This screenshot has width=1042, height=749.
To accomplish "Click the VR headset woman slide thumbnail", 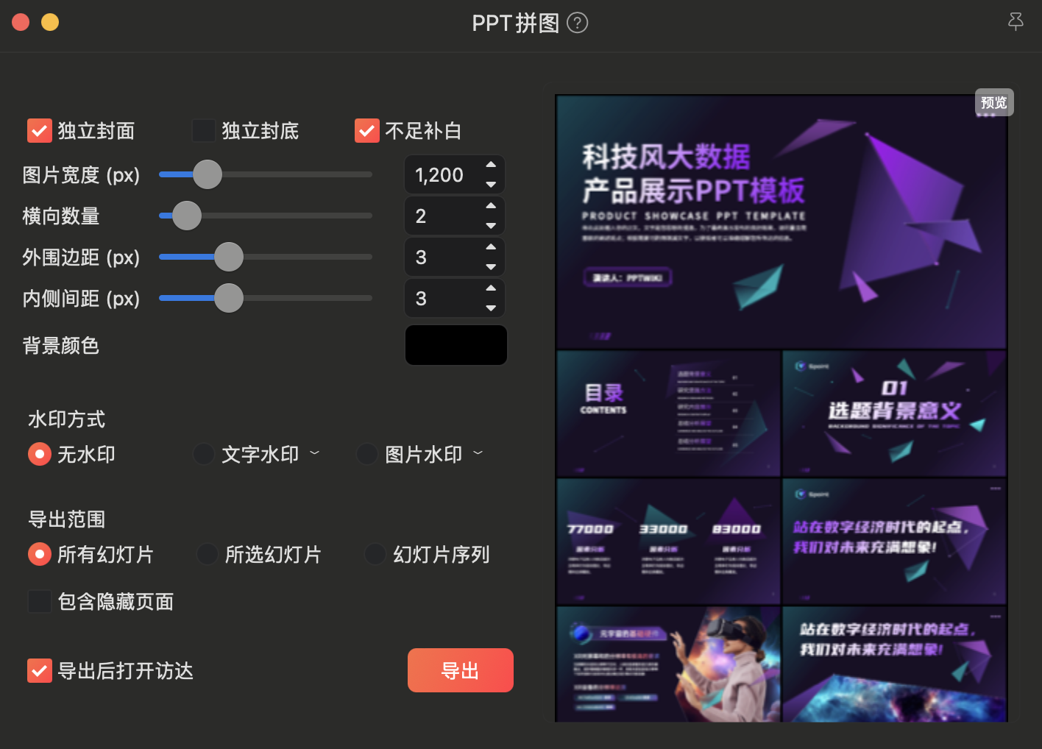I will (x=668, y=664).
